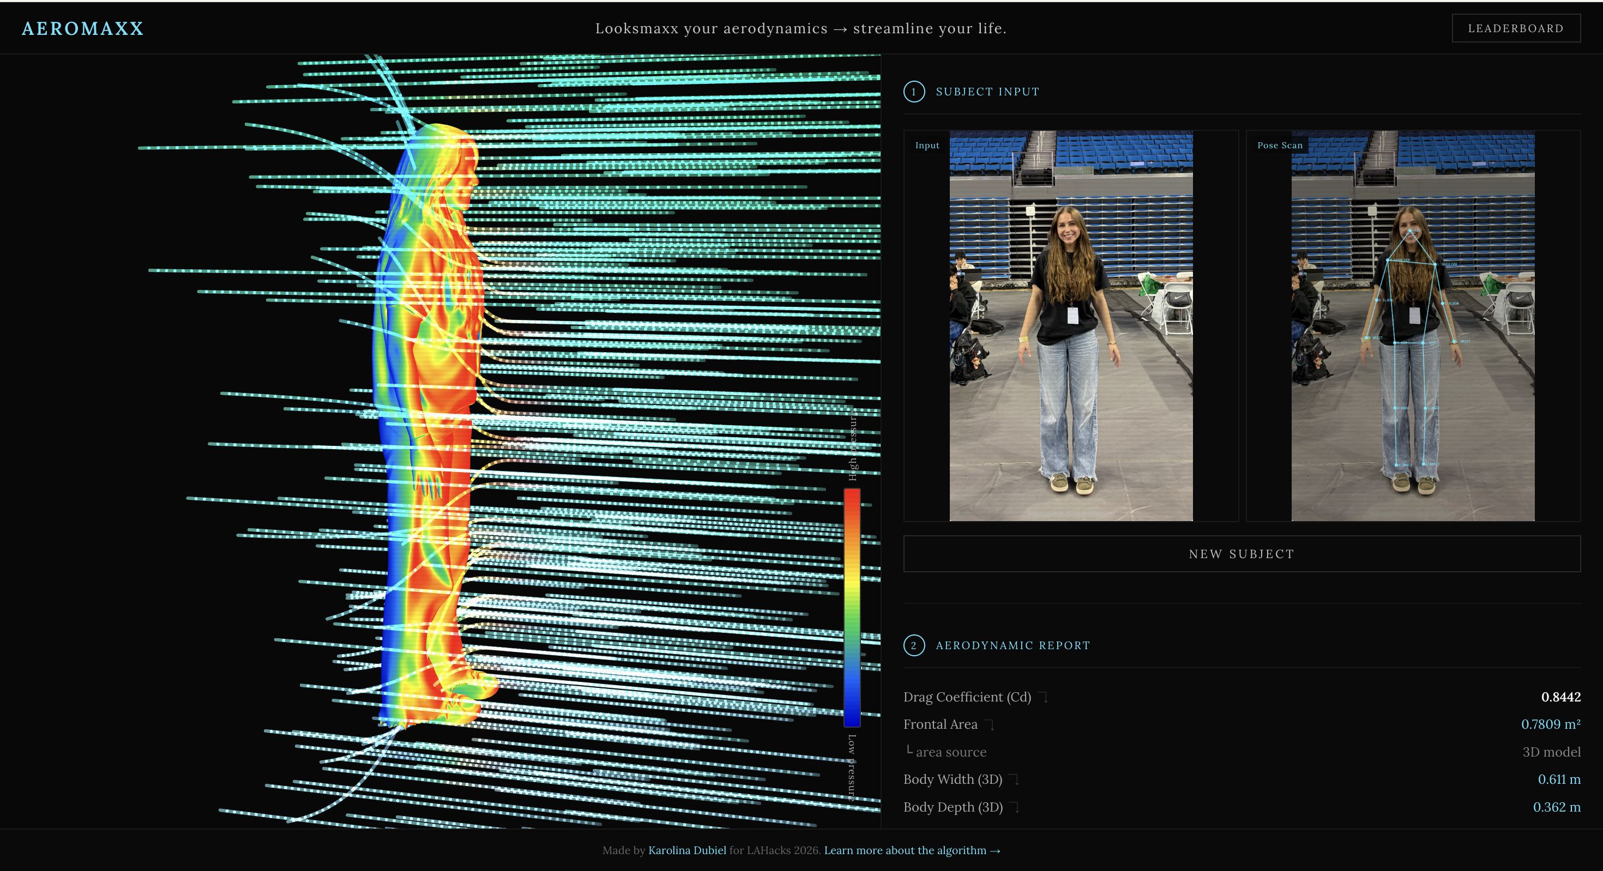1603x871 pixels.
Task: Click the Input label tag
Action: pos(926,146)
